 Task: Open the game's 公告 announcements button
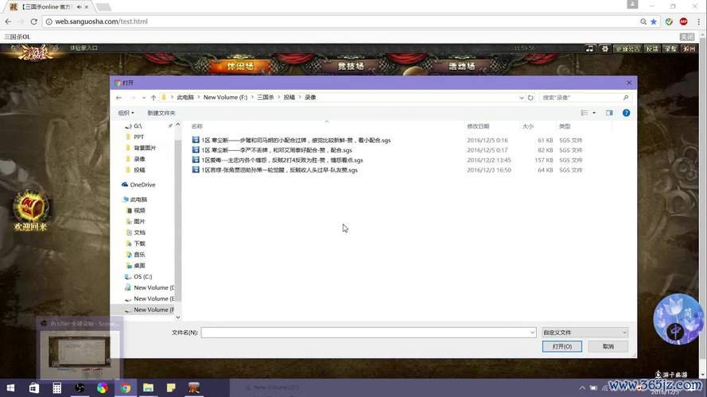tap(627, 48)
